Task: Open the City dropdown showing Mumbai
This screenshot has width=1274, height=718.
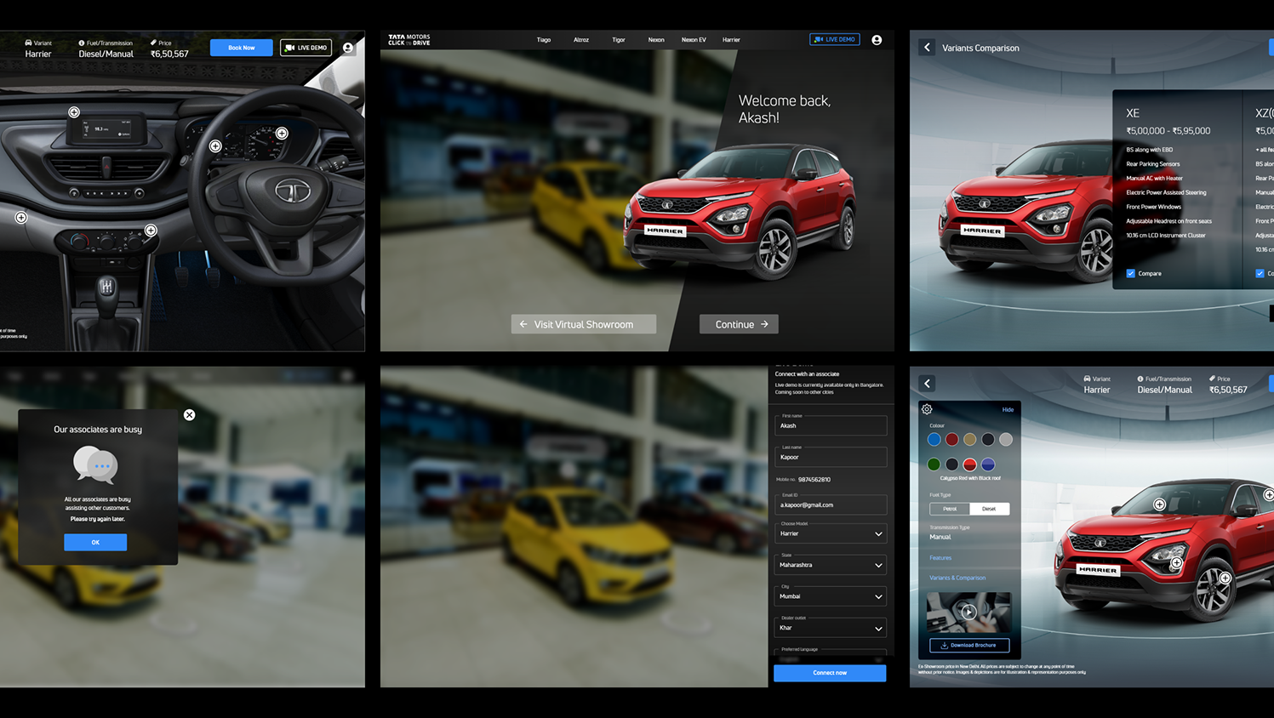Action: pyautogui.click(x=831, y=596)
